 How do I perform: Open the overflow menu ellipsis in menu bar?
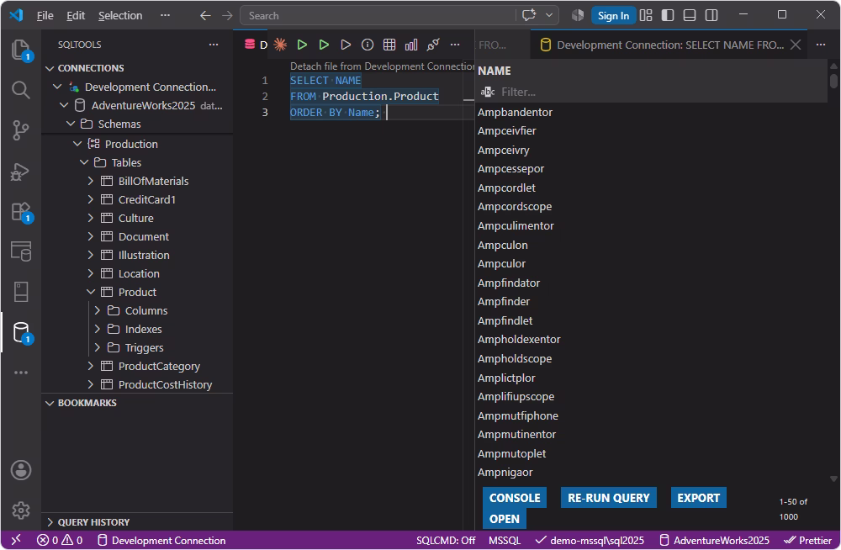click(165, 15)
